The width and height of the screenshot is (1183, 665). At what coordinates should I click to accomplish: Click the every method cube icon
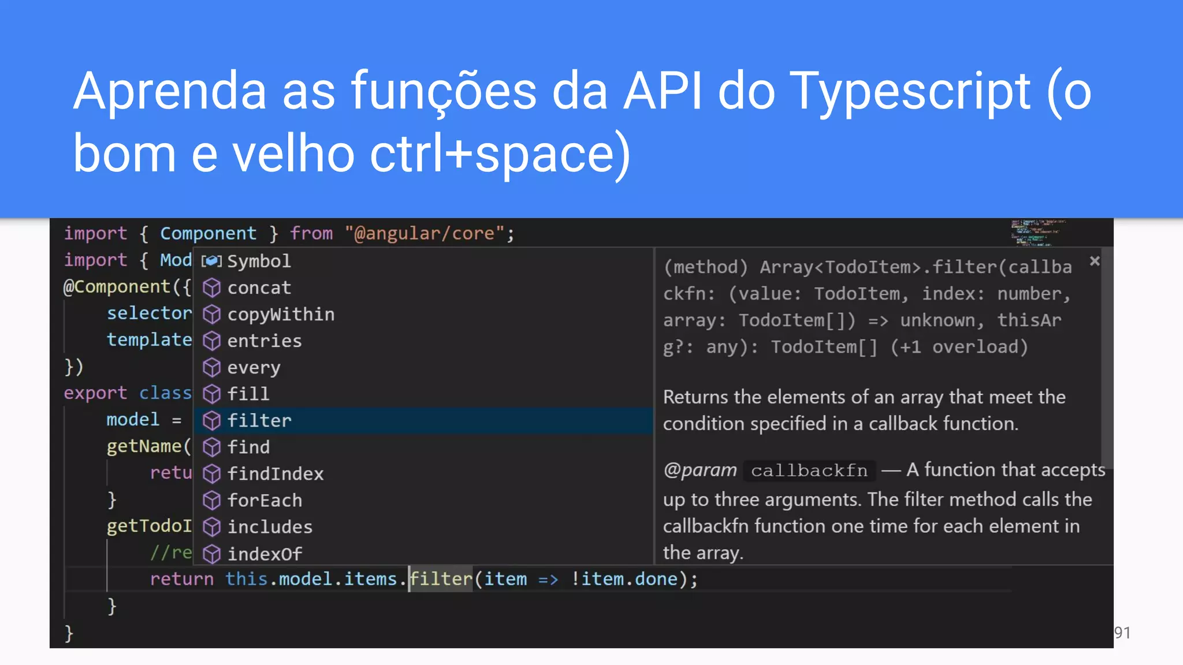[212, 367]
